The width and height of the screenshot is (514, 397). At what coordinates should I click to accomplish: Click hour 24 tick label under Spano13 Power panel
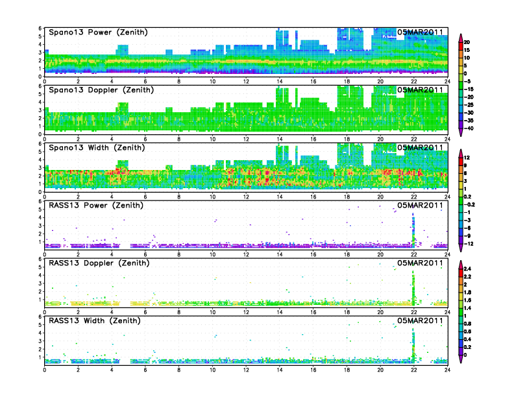(447, 82)
